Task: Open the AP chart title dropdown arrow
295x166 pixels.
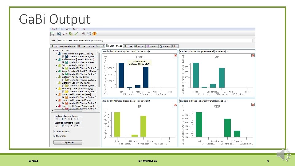Action: (x=227, y=51)
